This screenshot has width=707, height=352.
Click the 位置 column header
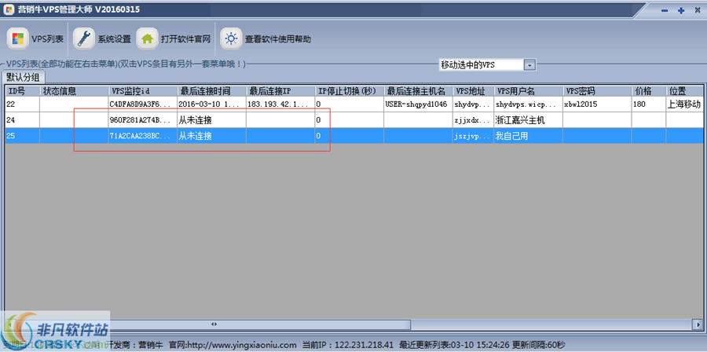683,91
